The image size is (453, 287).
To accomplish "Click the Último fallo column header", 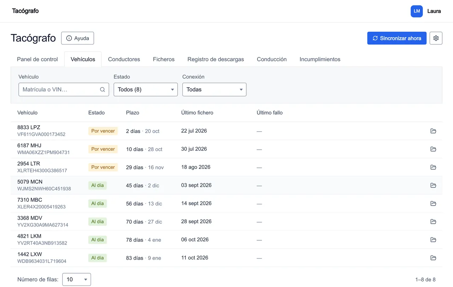I will pyautogui.click(x=270, y=113).
